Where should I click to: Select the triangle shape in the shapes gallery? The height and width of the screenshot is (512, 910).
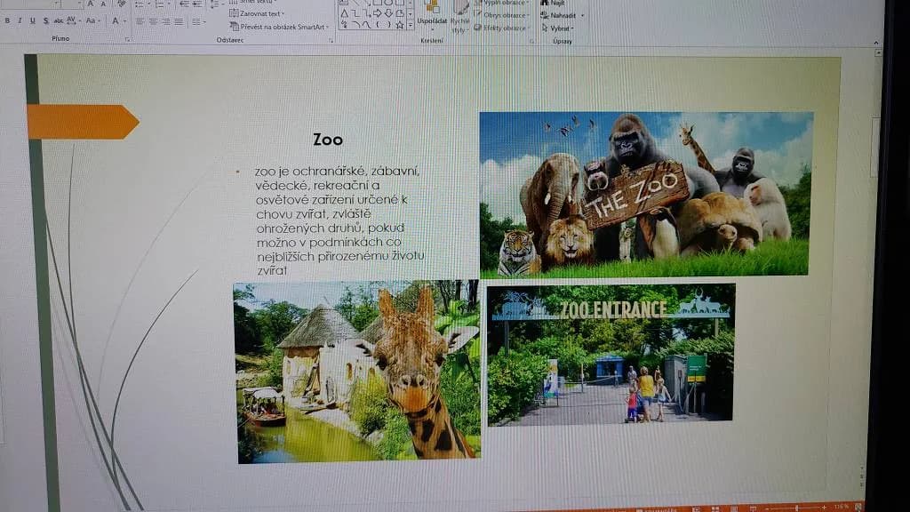point(344,12)
